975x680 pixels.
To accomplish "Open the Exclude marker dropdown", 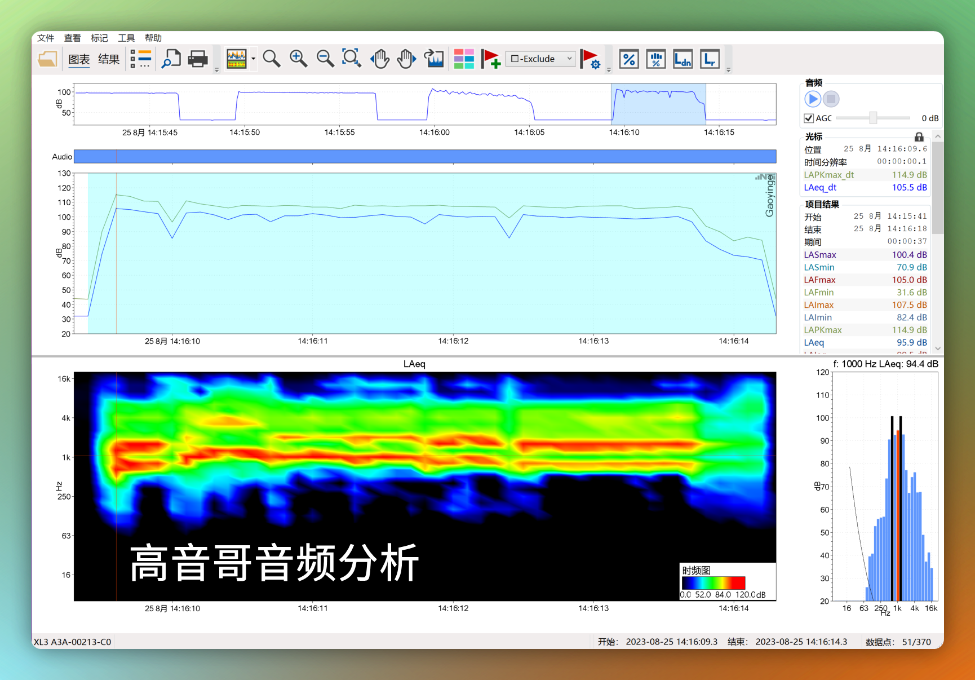I will [541, 59].
